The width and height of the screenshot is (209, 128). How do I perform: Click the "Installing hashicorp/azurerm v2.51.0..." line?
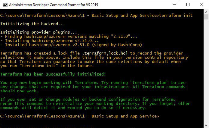coord(49,40)
